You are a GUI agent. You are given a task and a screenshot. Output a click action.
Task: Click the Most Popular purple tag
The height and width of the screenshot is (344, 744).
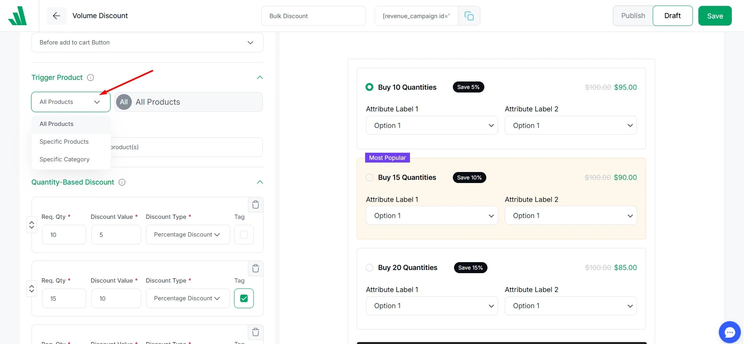[388, 157]
